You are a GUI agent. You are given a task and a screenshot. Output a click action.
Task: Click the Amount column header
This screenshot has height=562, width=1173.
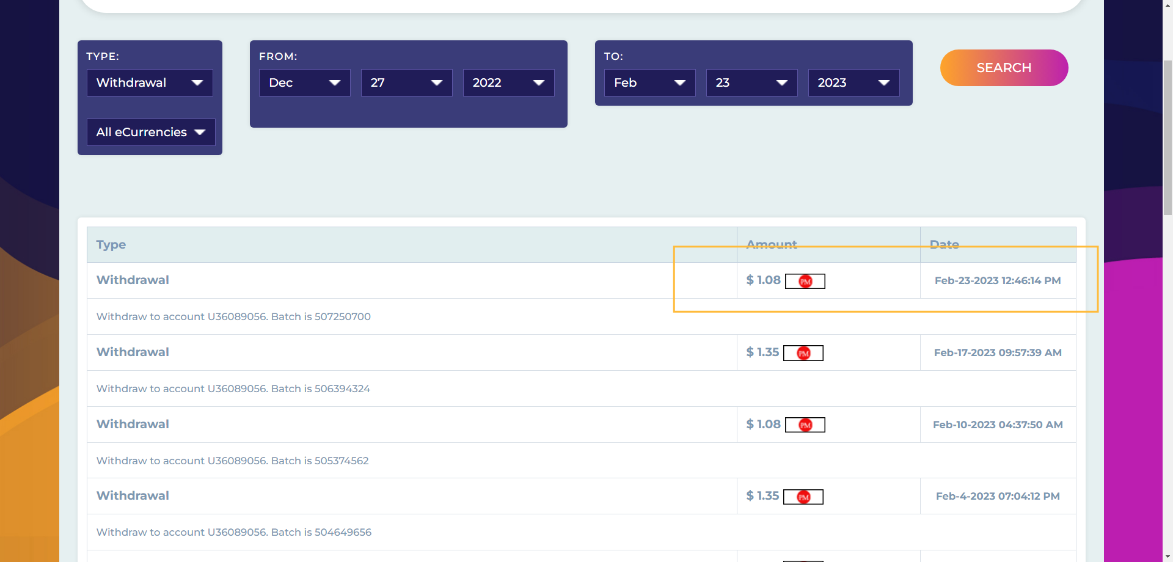(x=772, y=244)
